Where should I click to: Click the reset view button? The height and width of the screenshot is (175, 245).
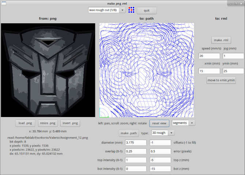point(159,123)
